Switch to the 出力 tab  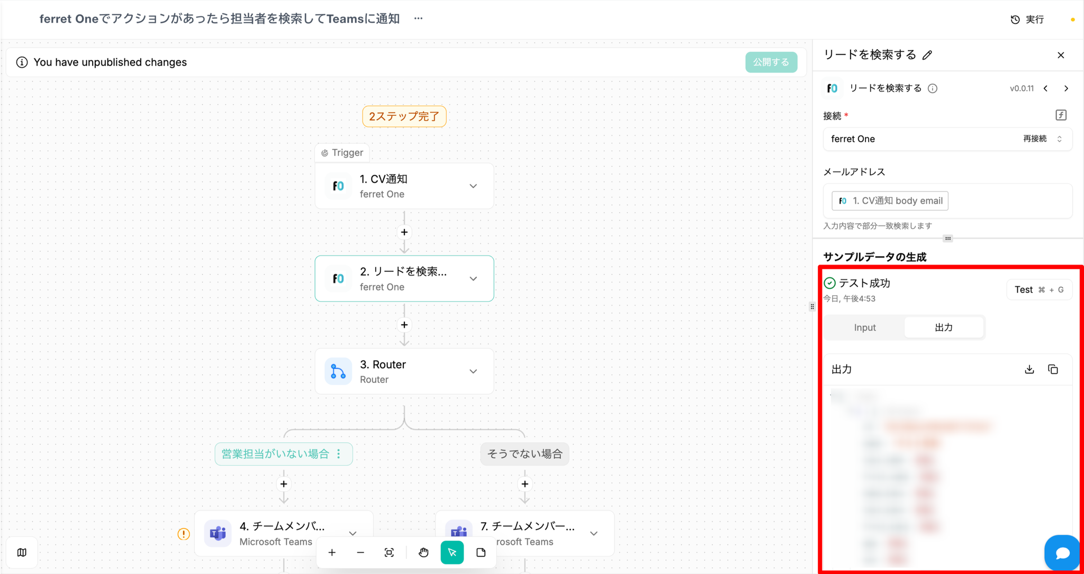[943, 327]
